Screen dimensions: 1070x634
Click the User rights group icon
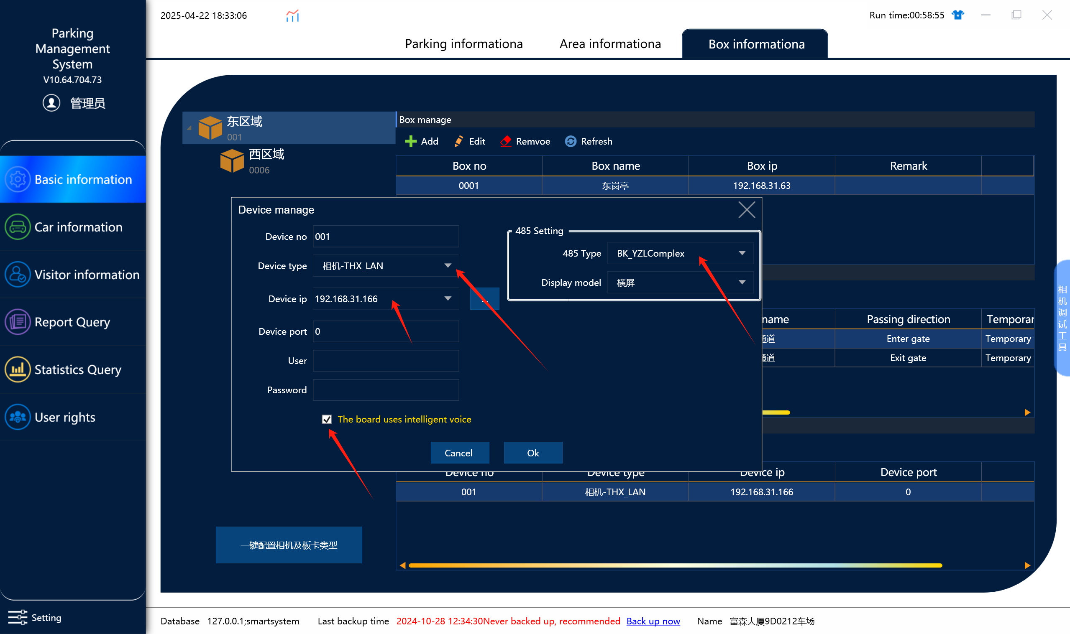(x=18, y=417)
